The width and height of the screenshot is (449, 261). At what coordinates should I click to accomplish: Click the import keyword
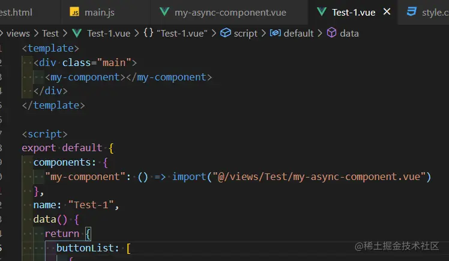[x=189, y=176]
